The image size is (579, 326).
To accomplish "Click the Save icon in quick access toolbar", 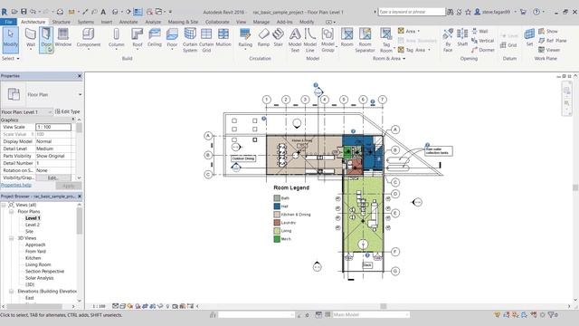I will [24, 12].
